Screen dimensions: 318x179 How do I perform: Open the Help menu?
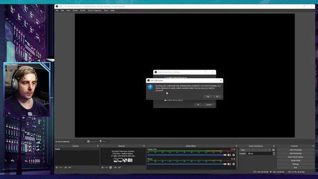113,10
